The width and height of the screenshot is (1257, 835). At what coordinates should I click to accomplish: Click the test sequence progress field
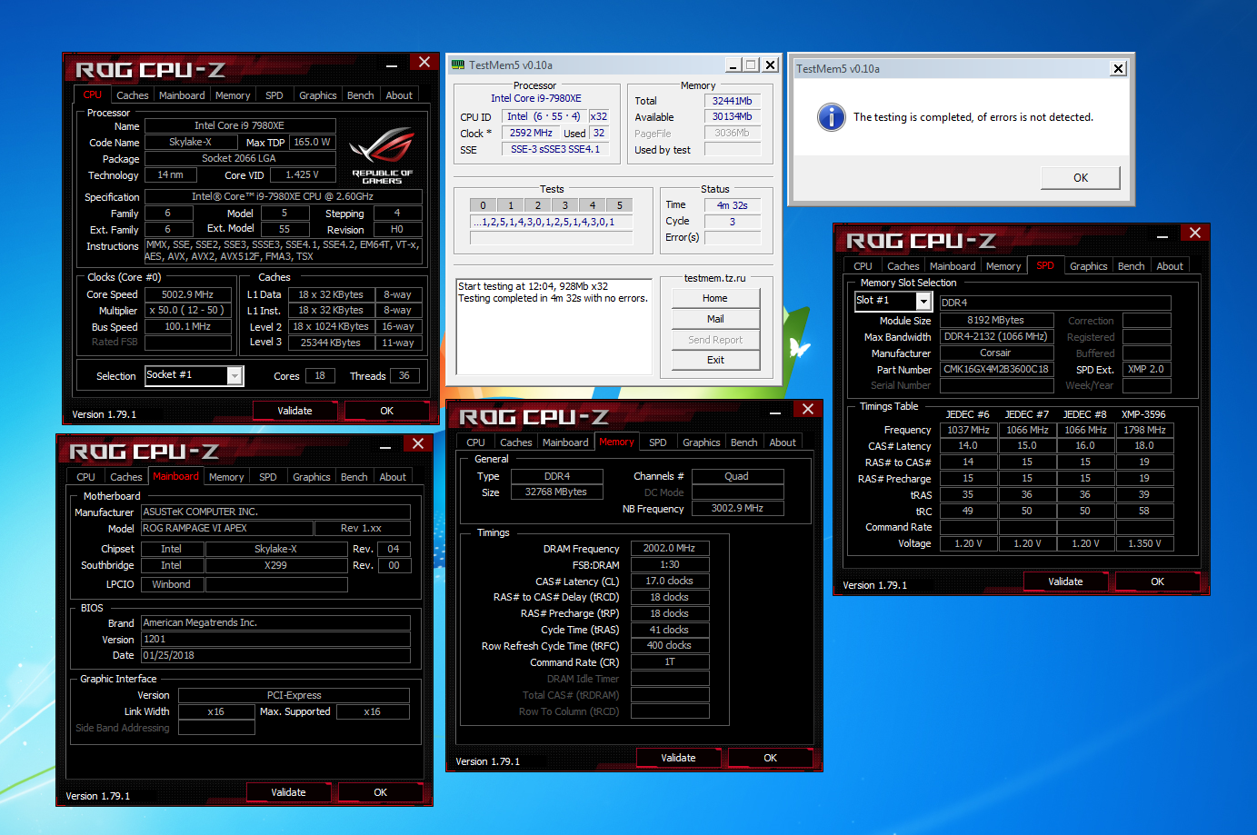[551, 222]
